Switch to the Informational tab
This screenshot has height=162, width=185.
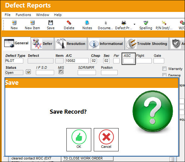click(106, 44)
